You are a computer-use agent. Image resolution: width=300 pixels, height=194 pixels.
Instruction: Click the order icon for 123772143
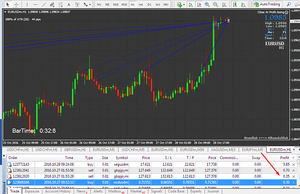[10, 164]
